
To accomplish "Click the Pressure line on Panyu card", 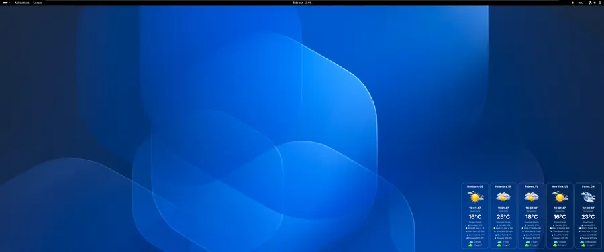I will (x=588, y=238).
